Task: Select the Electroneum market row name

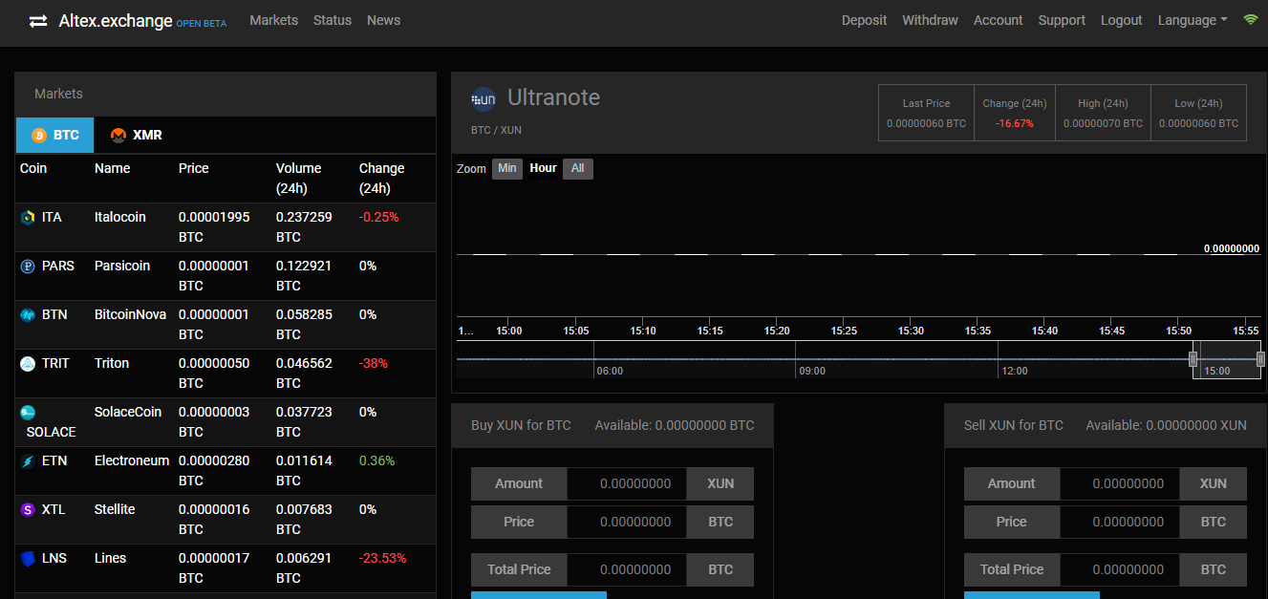Action: click(132, 461)
